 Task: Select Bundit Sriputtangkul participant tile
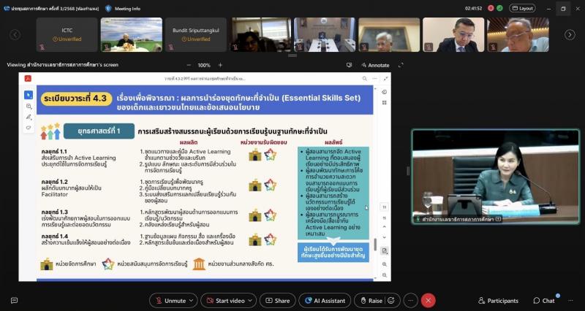[x=196, y=34]
